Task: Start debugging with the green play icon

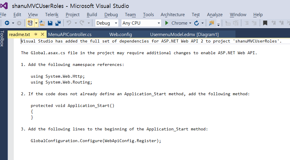Action: (x=167, y=23)
